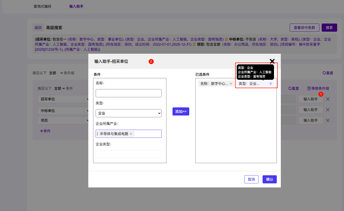Click the 已选条件 label

(202, 74)
